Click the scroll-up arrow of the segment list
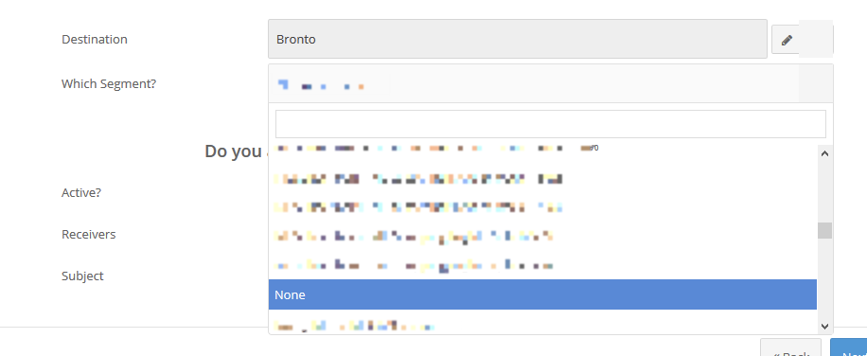The image size is (867, 356). tap(824, 153)
